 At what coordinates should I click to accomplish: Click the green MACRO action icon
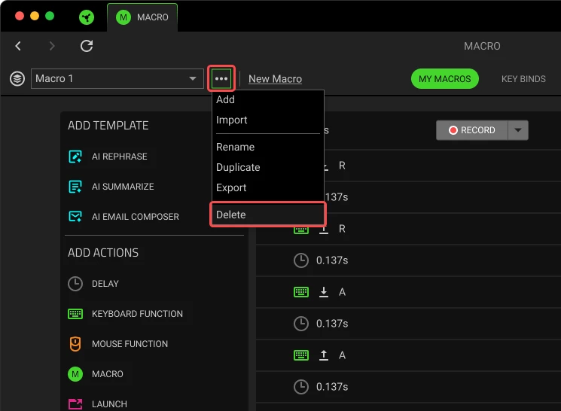coord(75,374)
